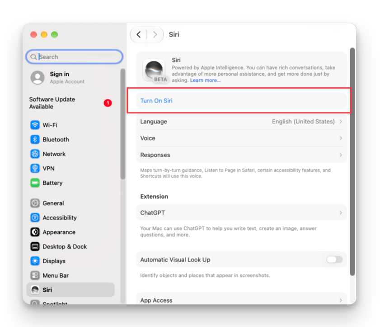
Task: Go back with the left arrow
Action: click(139, 35)
